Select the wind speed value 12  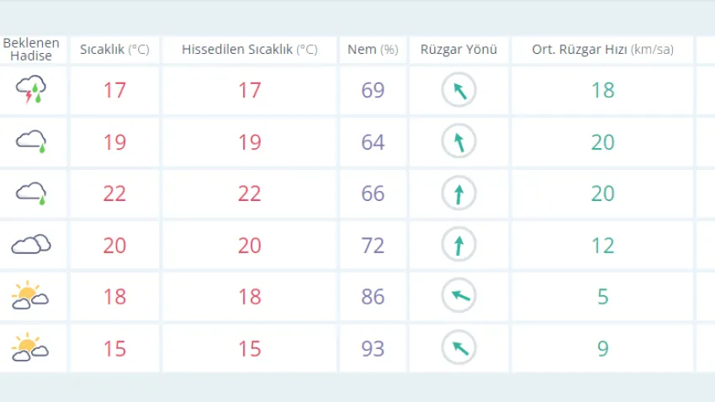click(602, 245)
